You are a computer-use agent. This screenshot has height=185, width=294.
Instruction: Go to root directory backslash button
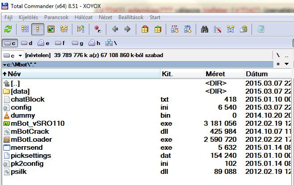[x=278, y=55]
